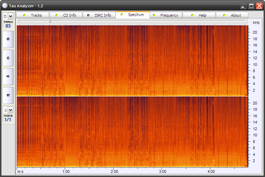Click the slider thumb above the spectrogram
This screenshot has width=265, height=177.
(50, 21)
